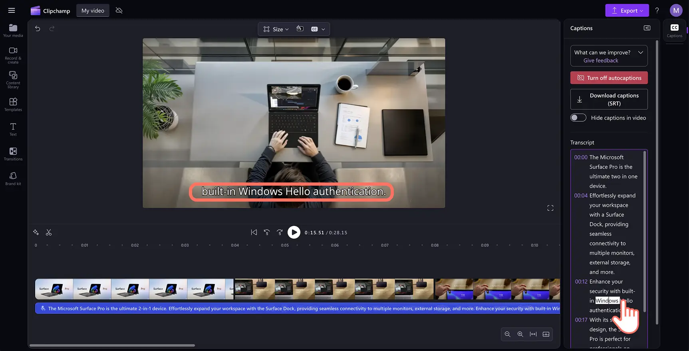This screenshot has width=689, height=351.
Task: Click Turn off autocaptions button
Action: pos(609,78)
